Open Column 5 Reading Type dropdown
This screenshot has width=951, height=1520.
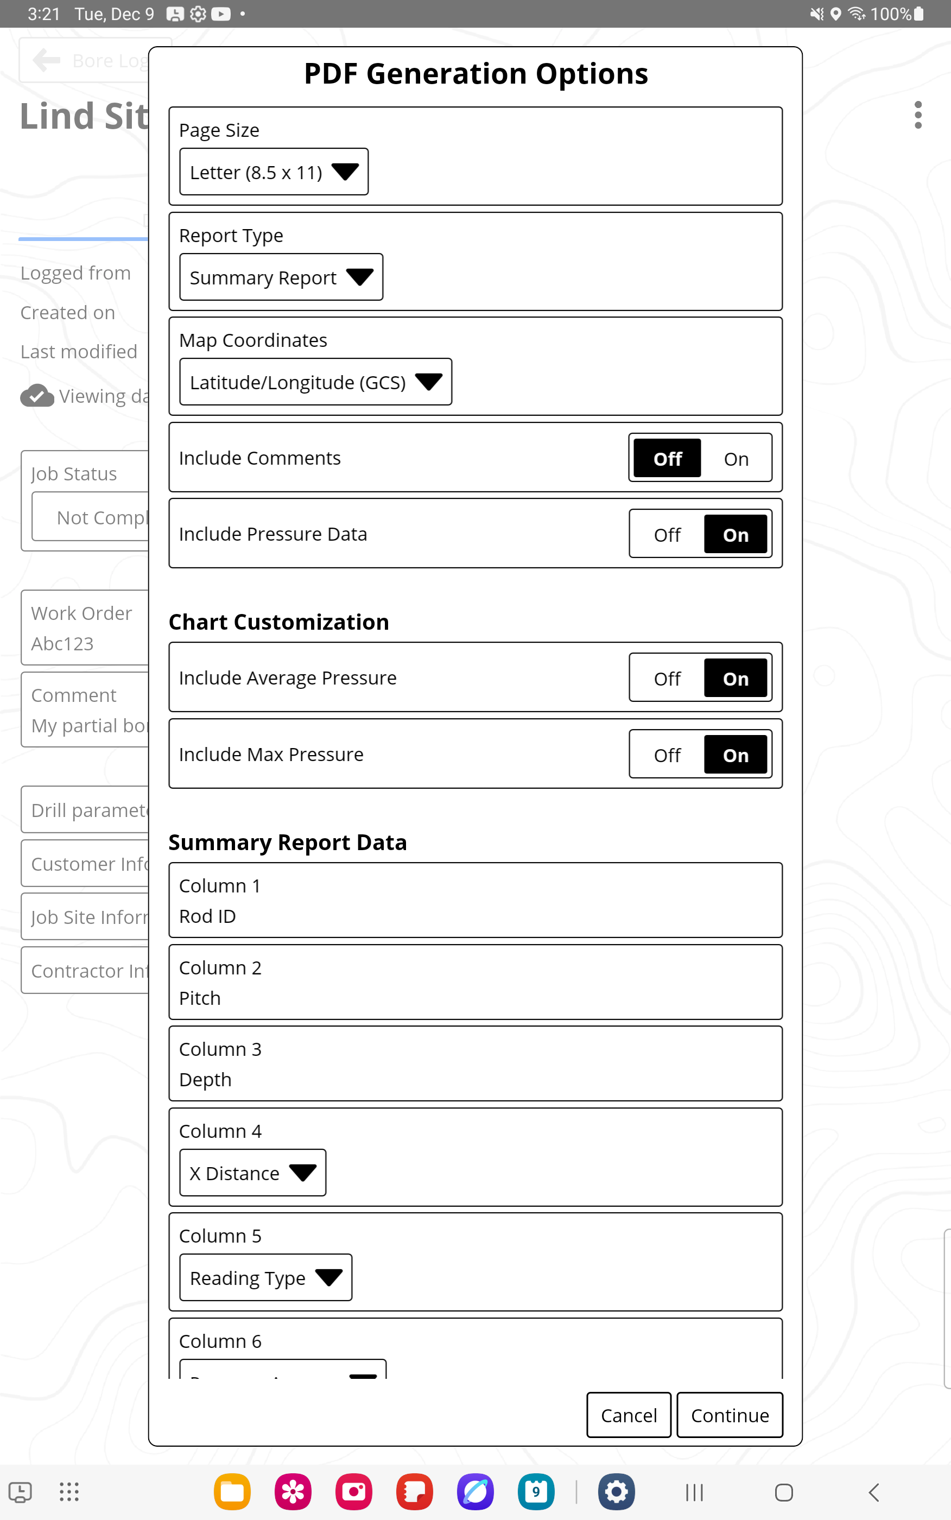[x=265, y=1278]
